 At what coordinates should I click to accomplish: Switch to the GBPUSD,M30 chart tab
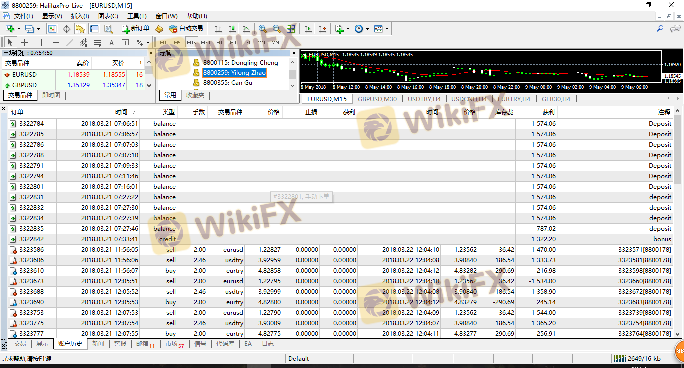tap(377, 99)
